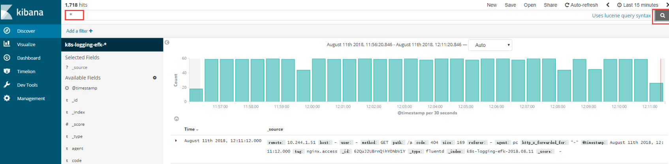Click the Dashboard nav label
Image resolution: width=669 pixels, height=164 pixels.
tap(28, 58)
